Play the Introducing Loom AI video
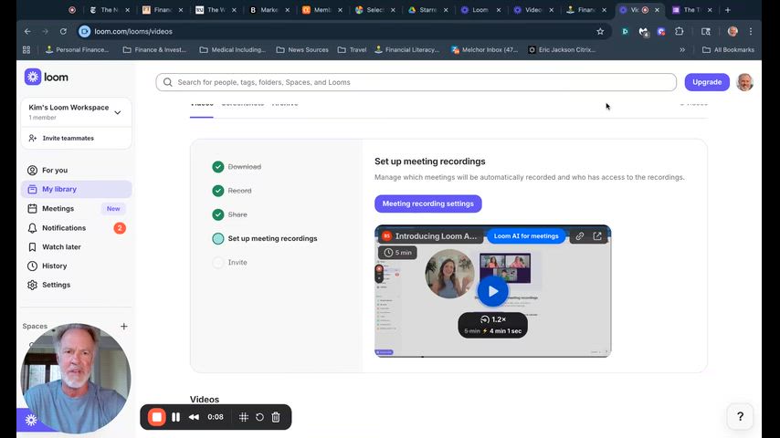 pos(492,291)
